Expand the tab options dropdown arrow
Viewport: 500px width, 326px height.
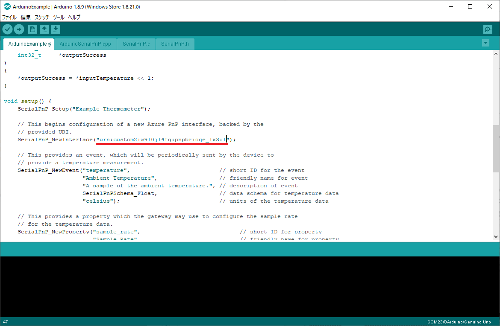(485, 43)
